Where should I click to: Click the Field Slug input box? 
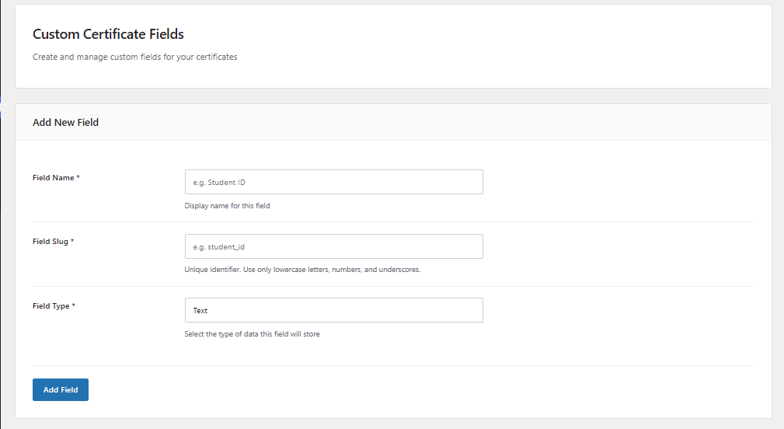(333, 246)
